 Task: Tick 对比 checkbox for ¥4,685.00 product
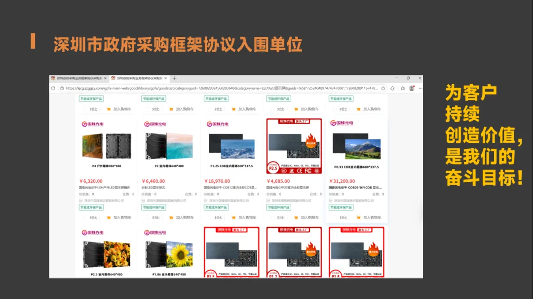coord(272,218)
